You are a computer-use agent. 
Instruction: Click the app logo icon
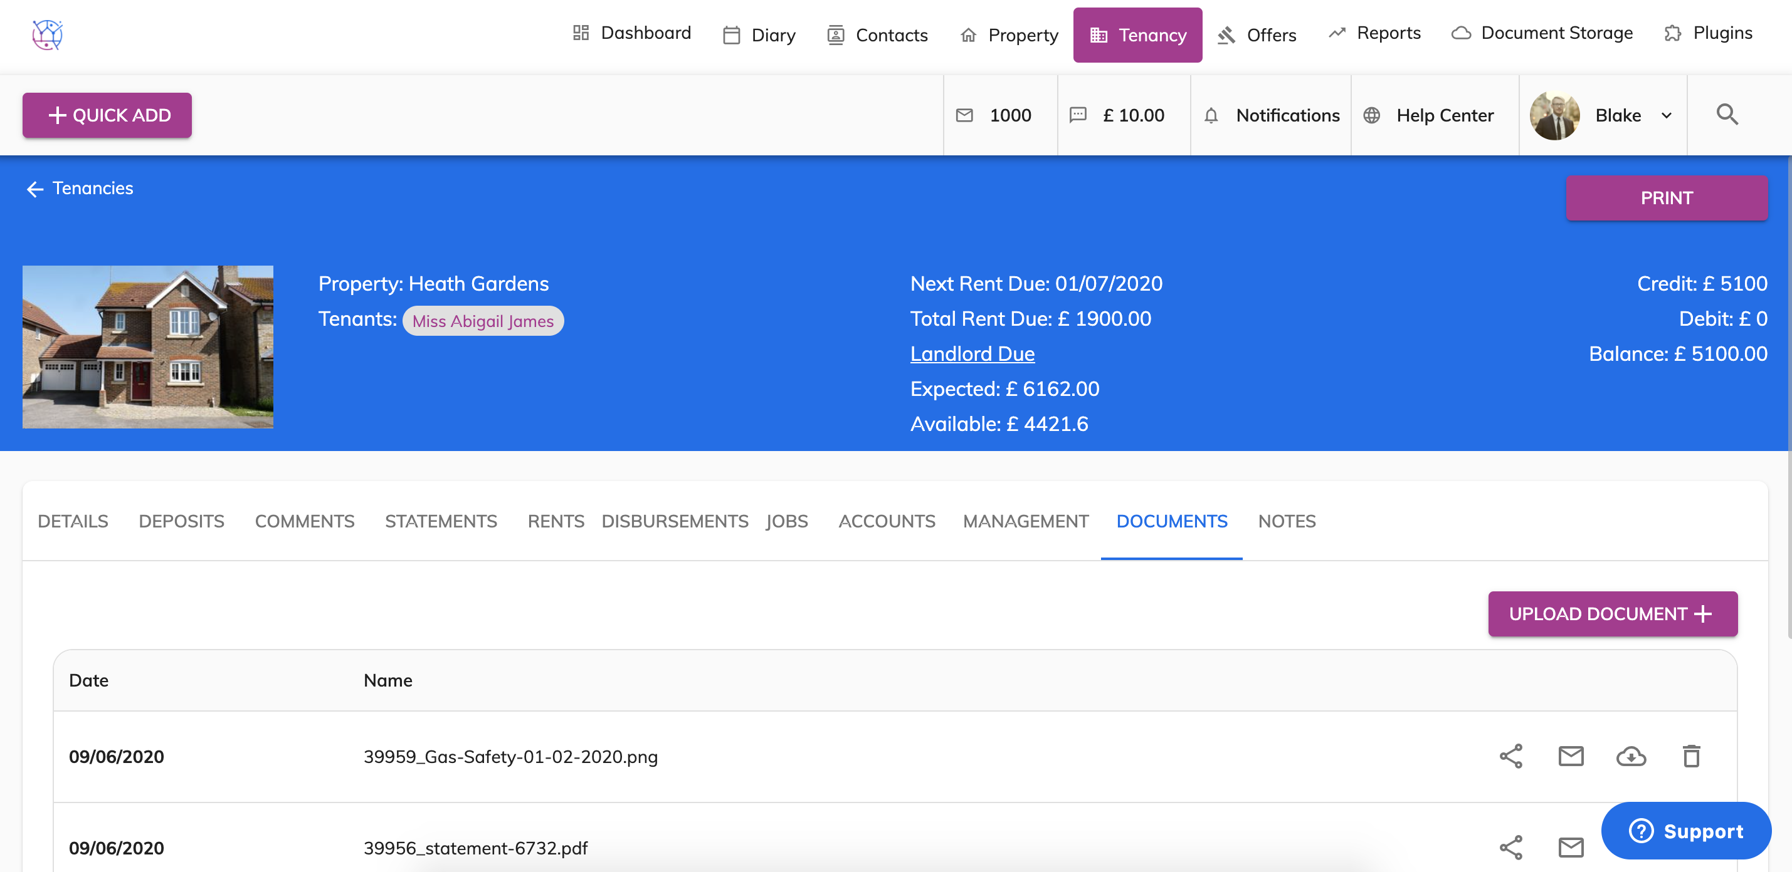47,34
